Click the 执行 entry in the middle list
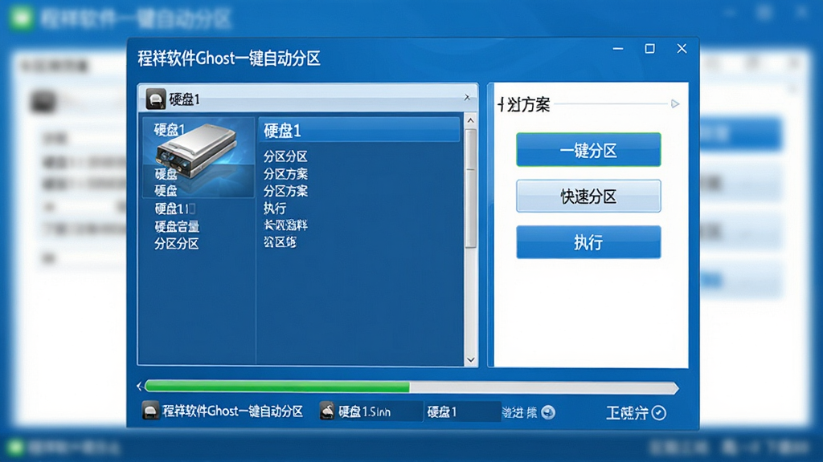The height and width of the screenshot is (462, 823). 275,208
